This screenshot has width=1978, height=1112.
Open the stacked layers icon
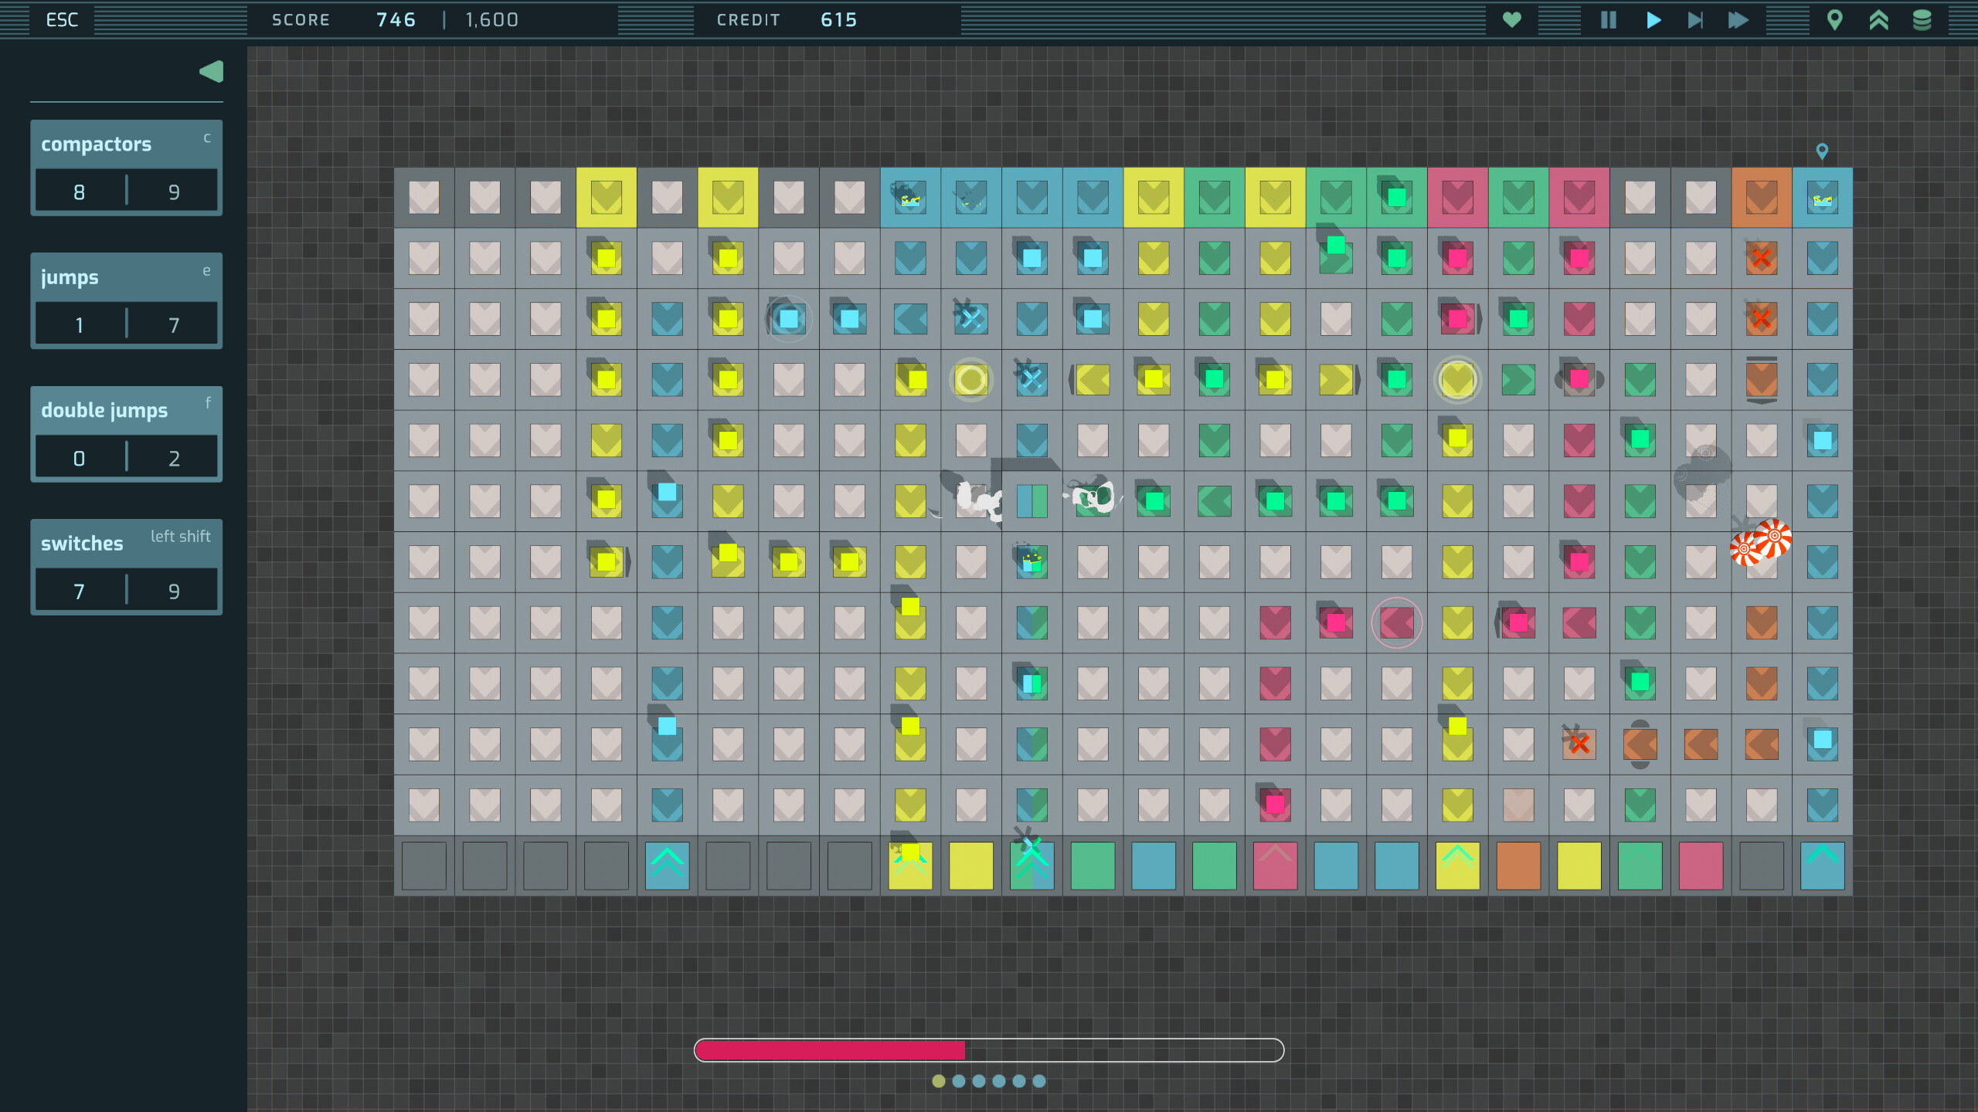tap(1923, 20)
